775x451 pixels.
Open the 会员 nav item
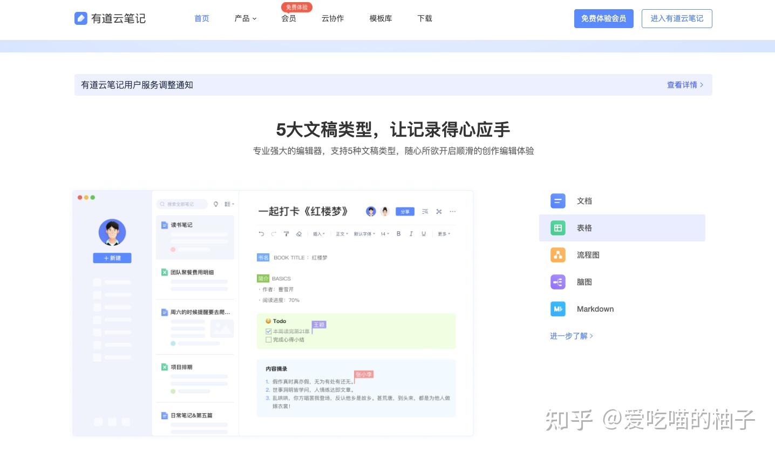289,18
